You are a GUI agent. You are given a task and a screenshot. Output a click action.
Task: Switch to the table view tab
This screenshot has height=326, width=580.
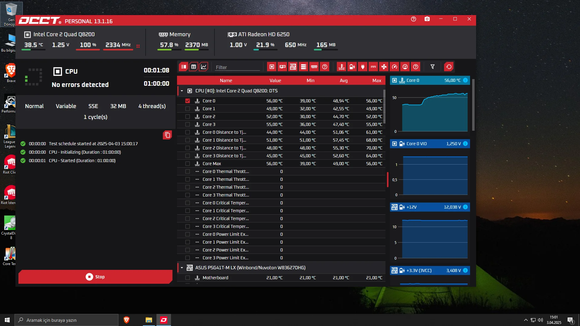pos(194,67)
